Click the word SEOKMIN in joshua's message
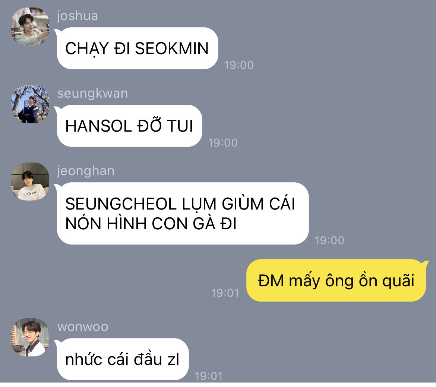 pyautogui.click(x=171, y=48)
